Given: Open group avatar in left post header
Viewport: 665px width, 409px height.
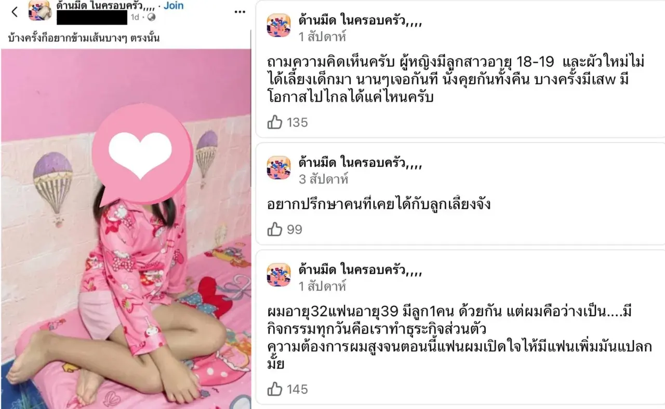Looking at the screenshot, I should click(39, 11).
